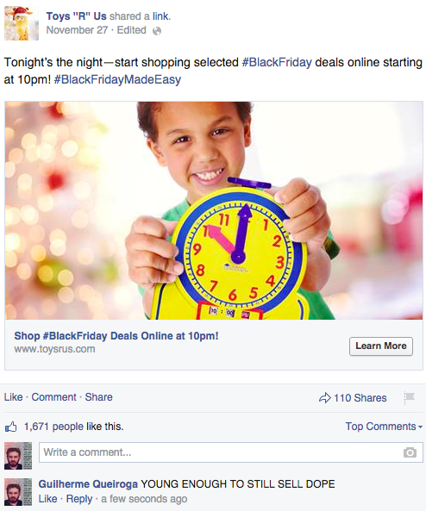The width and height of the screenshot is (426, 511).
Task: Click the flag report icon
Action: pyautogui.click(x=409, y=397)
